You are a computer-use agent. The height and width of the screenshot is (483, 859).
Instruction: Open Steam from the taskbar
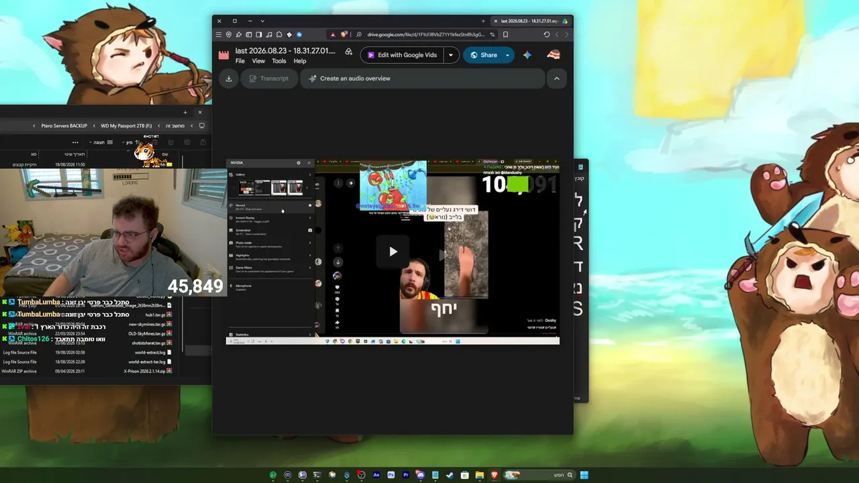coord(450,475)
